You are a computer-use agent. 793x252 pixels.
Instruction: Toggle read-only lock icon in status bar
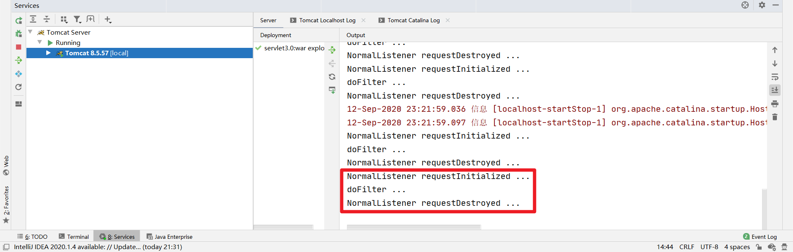pyautogui.click(x=759, y=247)
